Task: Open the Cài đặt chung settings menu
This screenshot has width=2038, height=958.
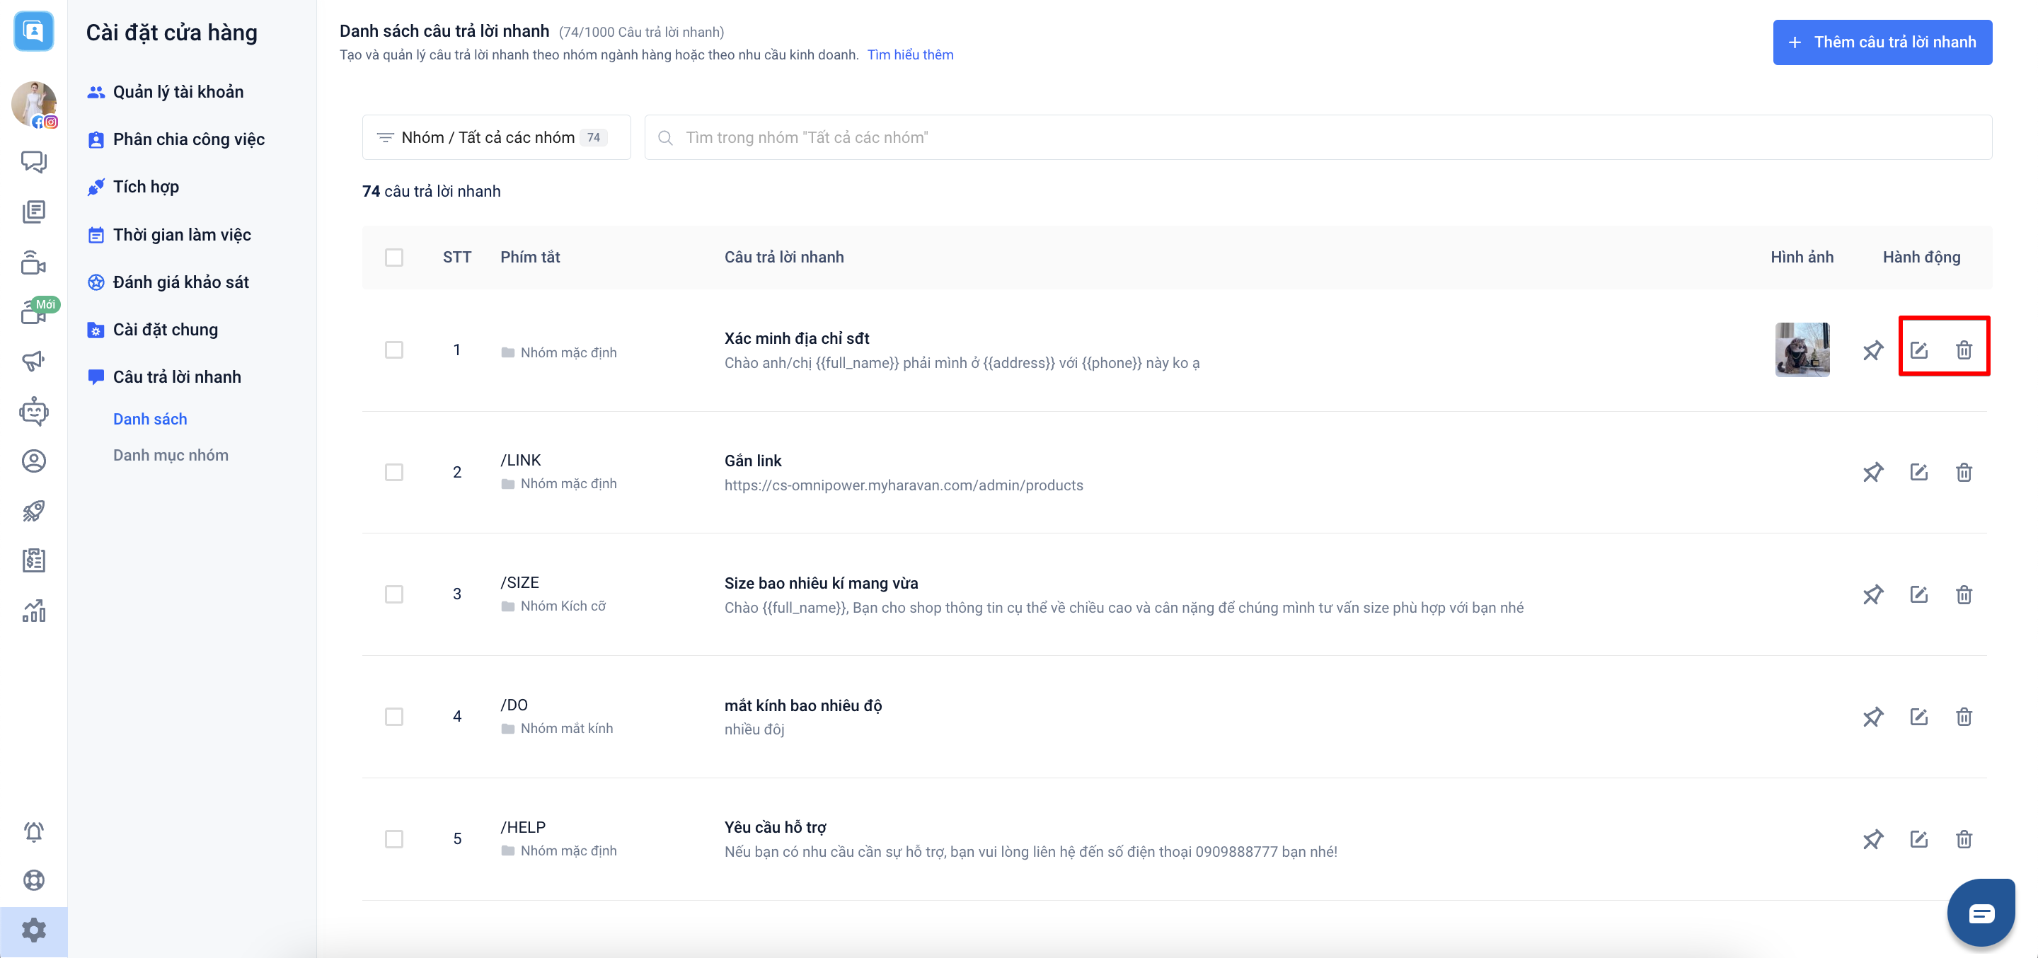Action: [165, 330]
